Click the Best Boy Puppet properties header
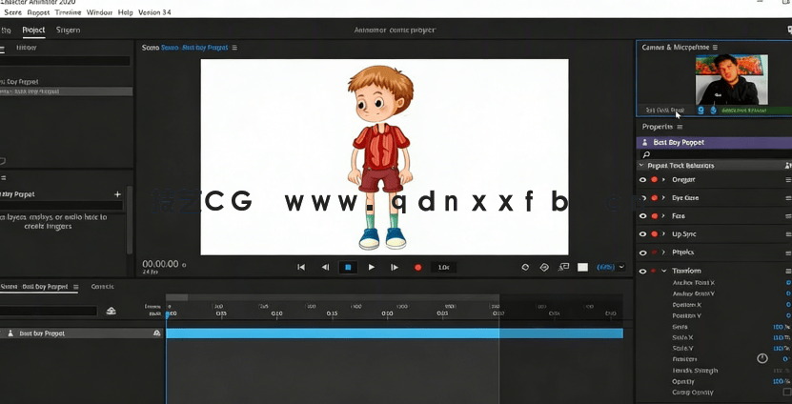Screen dimensions: 792x404 coord(714,142)
